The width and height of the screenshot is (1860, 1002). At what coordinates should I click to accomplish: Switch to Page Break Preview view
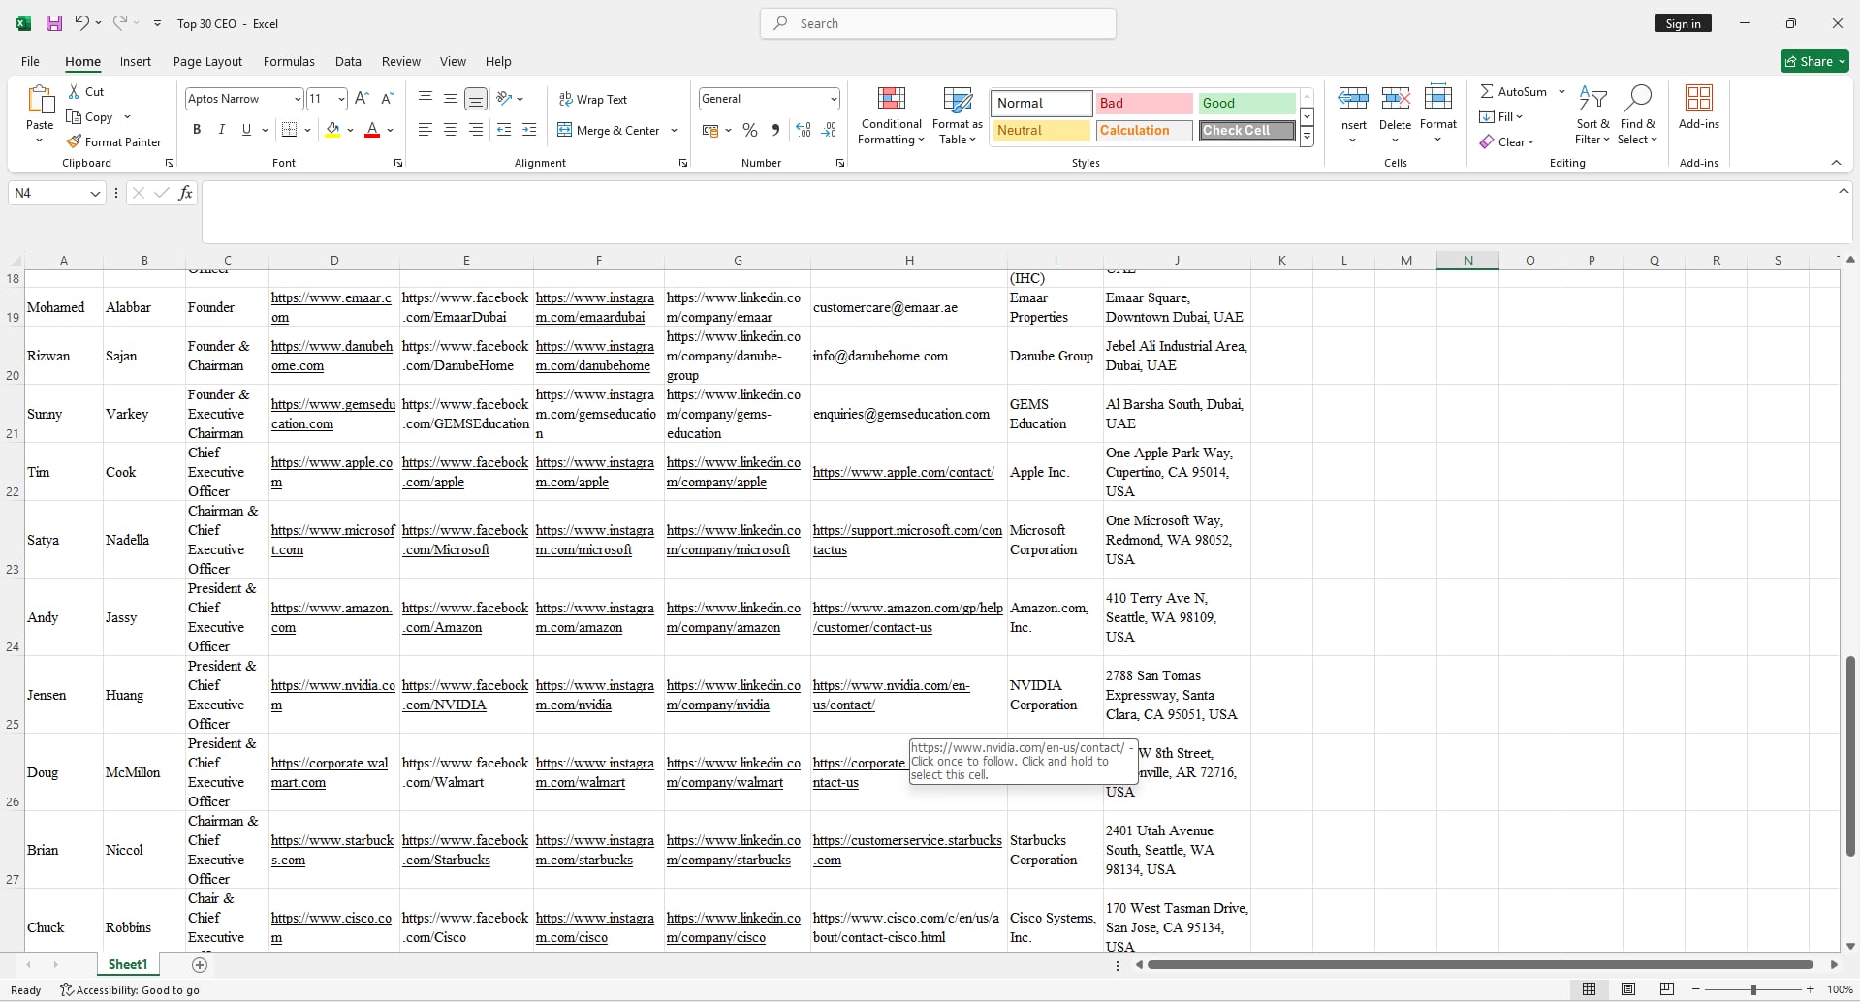(x=1667, y=989)
